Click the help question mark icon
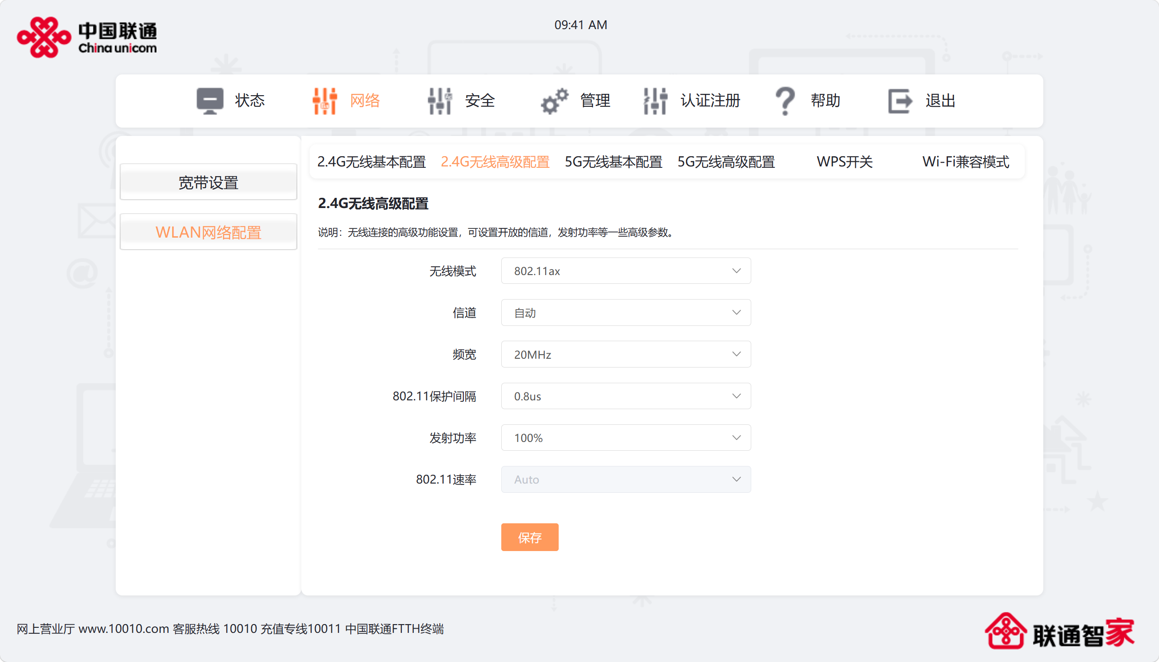The width and height of the screenshot is (1159, 662). [x=785, y=100]
